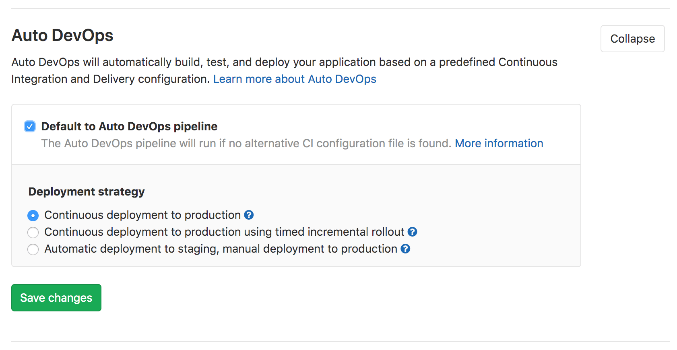
Task: Click the Continuous deployment to production label text
Action: [x=142, y=215]
